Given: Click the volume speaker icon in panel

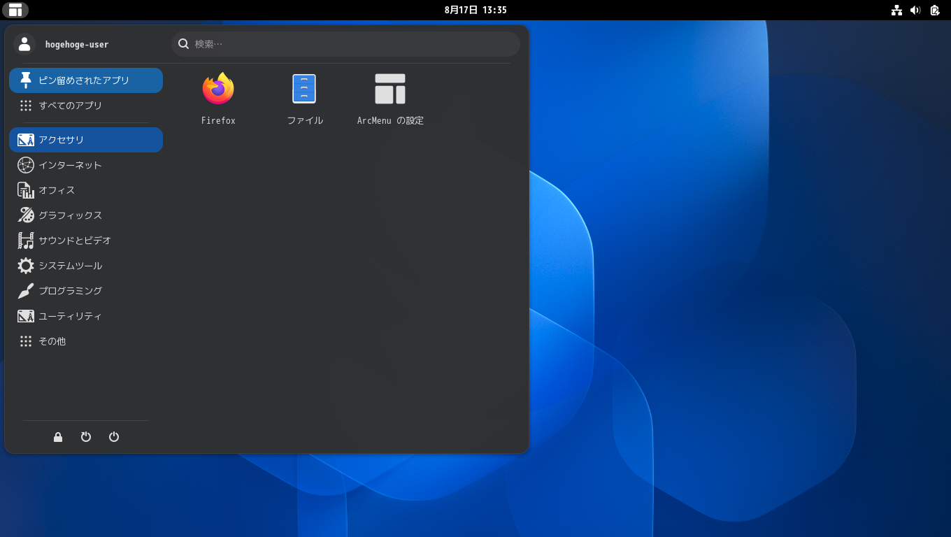Looking at the screenshot, I should 915,10.
